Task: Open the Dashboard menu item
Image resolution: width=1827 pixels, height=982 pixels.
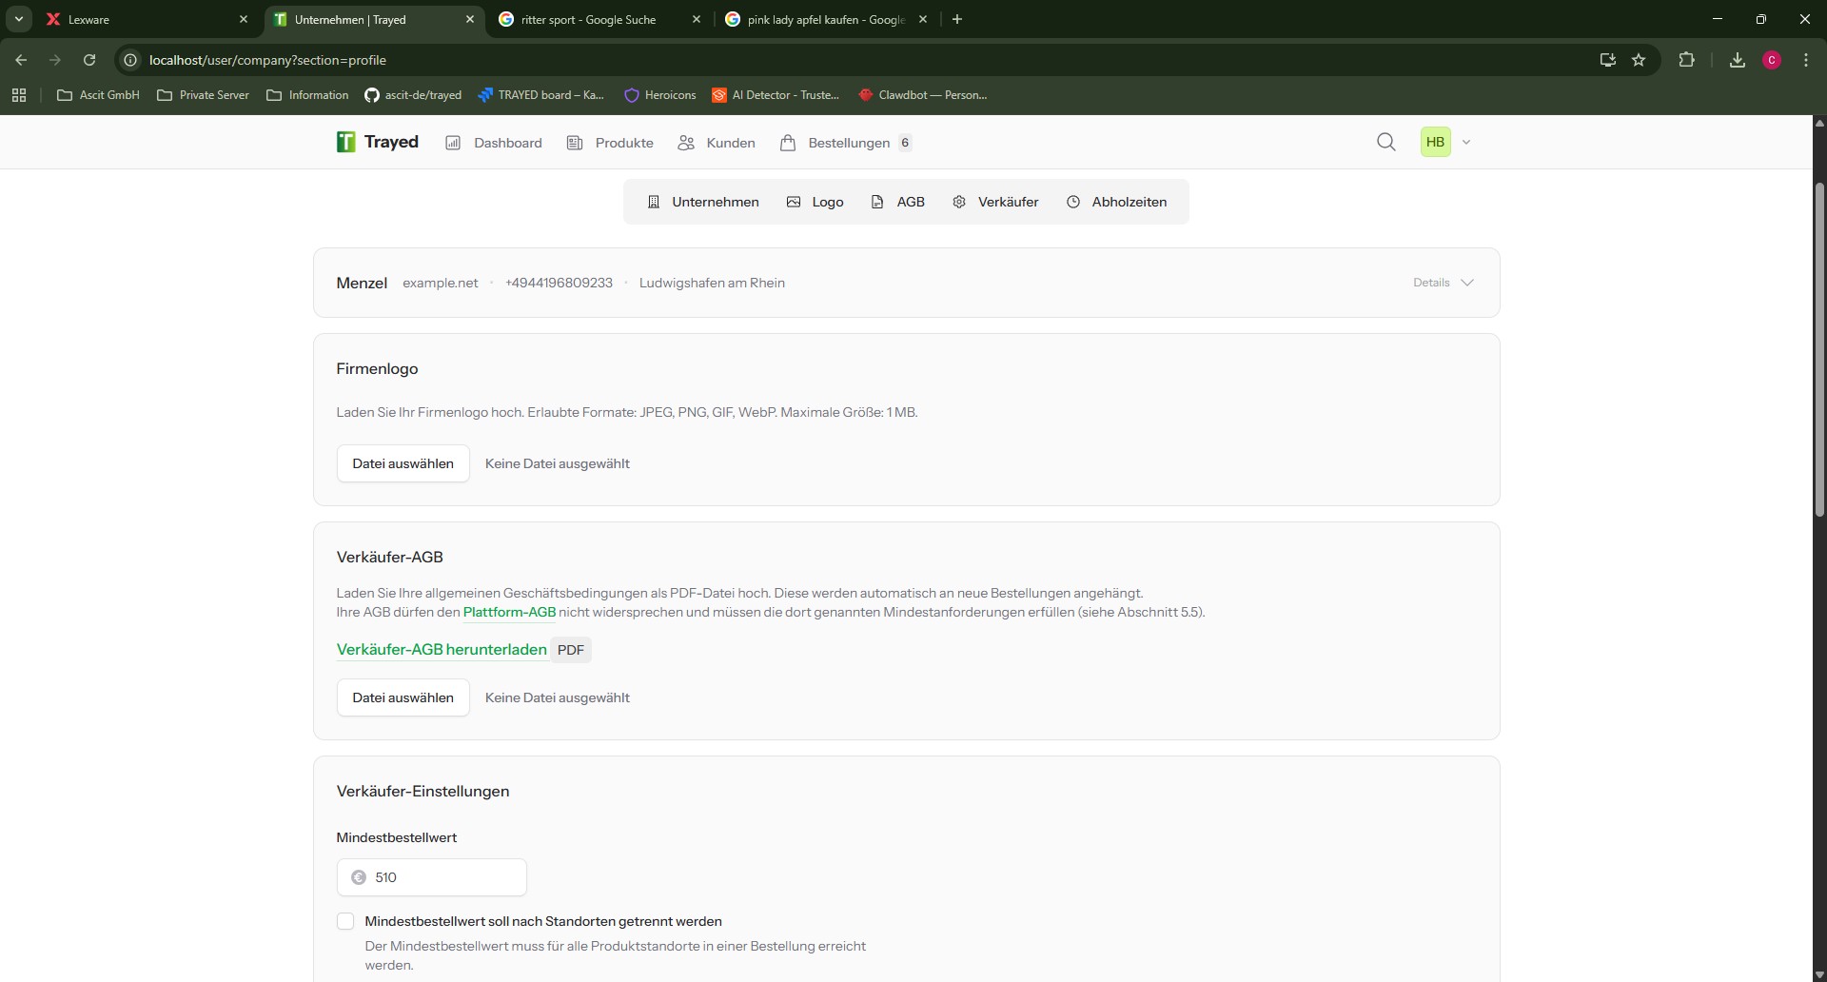Action: coord(494,143)
